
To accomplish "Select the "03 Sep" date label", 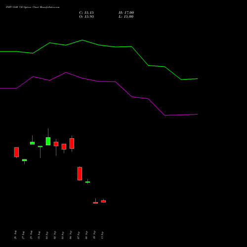I will coord(63,235).
